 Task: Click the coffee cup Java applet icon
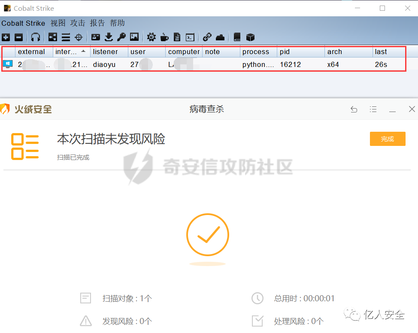coord(164,37)
